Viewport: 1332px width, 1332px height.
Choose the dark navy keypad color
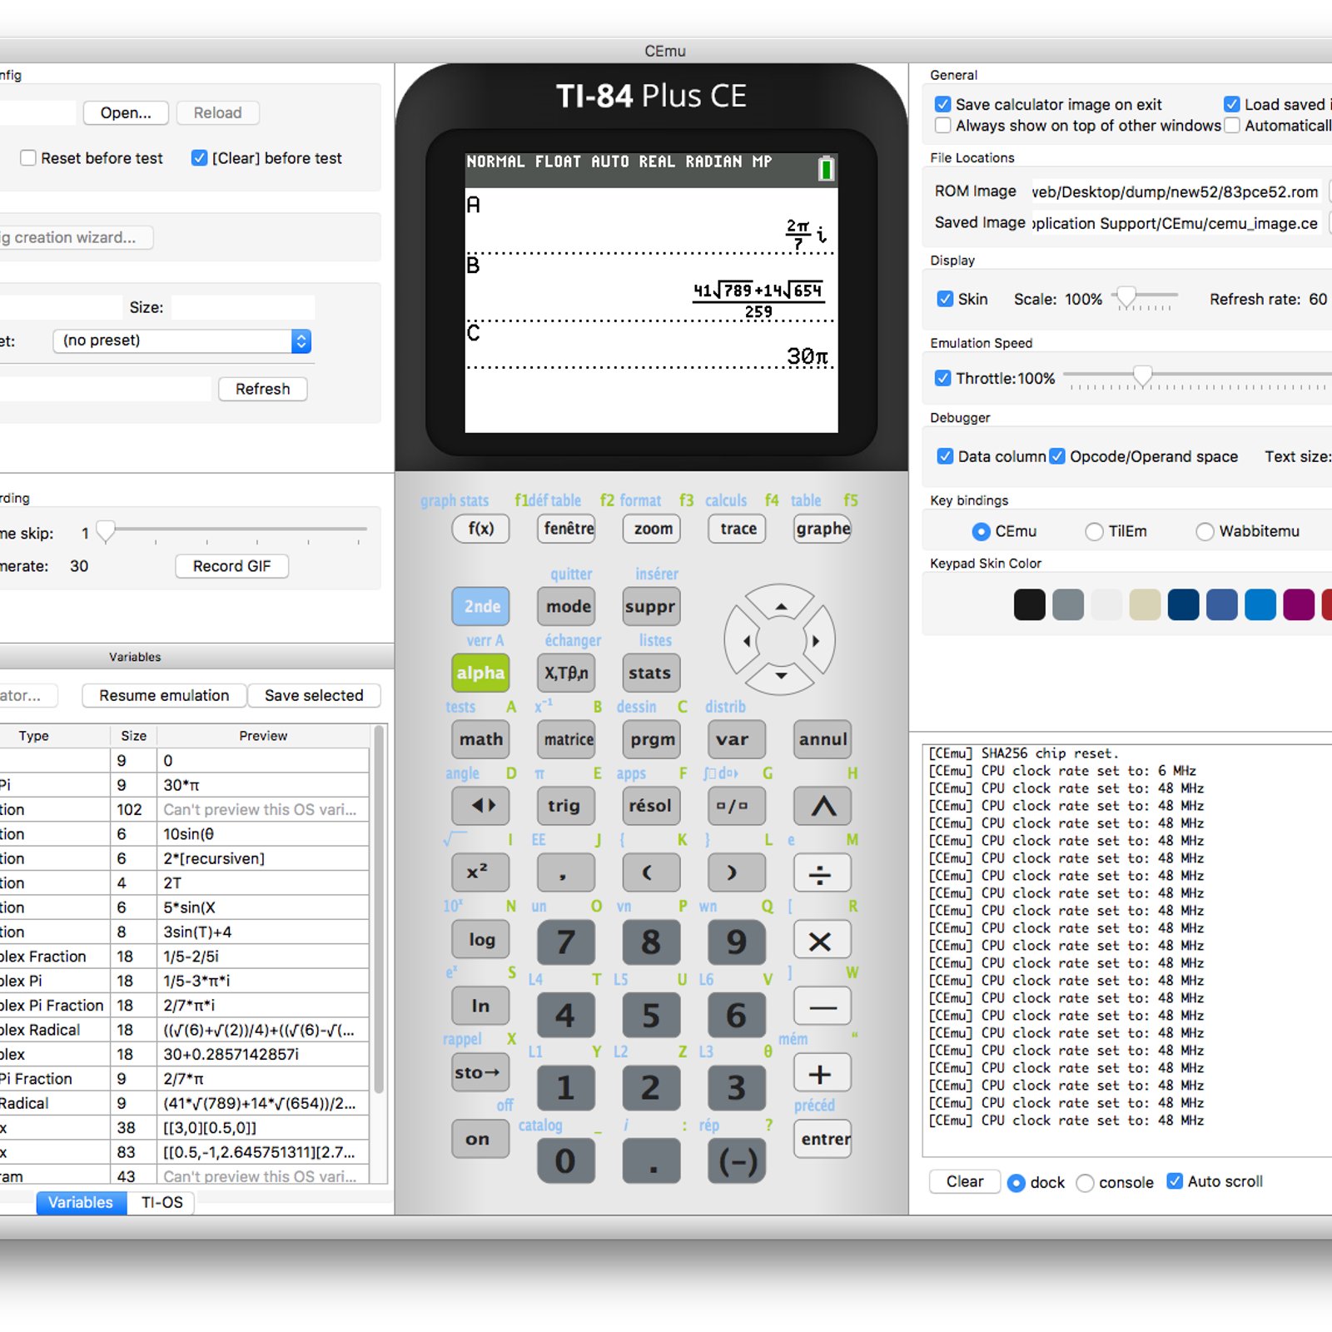[x=1183, y=604]
